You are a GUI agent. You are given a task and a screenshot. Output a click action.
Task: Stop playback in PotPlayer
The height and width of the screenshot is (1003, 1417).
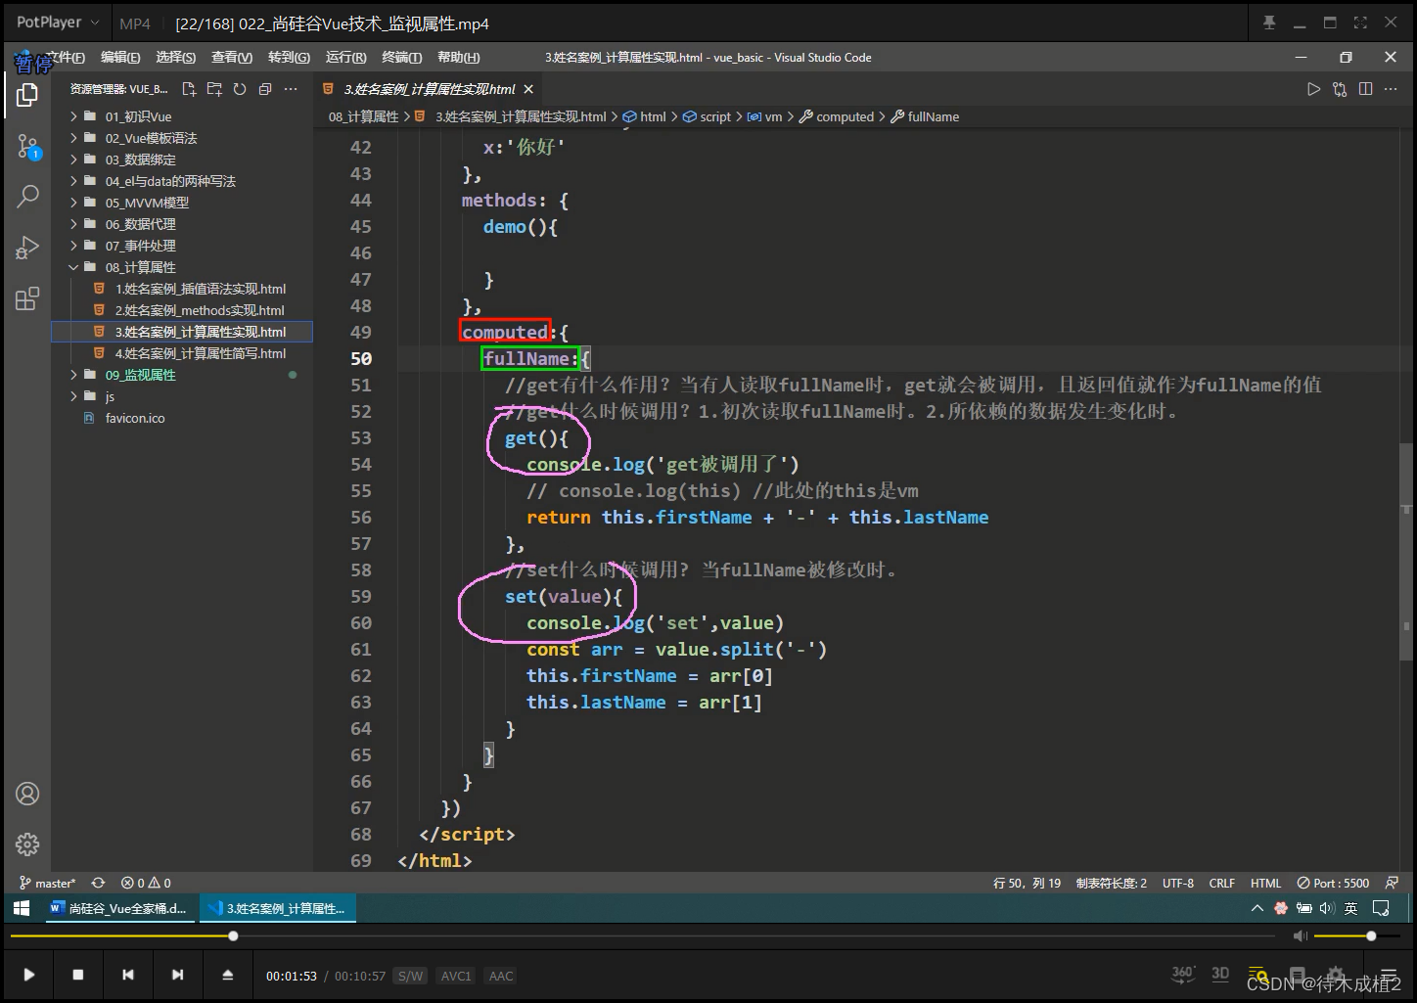coord(78,975)
